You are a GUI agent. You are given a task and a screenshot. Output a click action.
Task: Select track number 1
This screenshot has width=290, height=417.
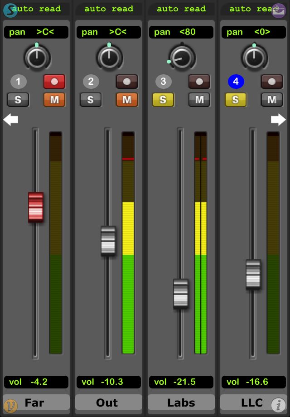point(18,82)
